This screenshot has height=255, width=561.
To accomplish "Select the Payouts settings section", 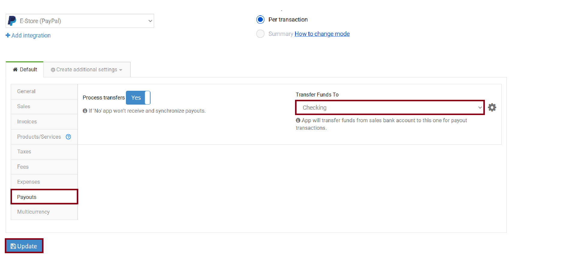I will 44,197.
